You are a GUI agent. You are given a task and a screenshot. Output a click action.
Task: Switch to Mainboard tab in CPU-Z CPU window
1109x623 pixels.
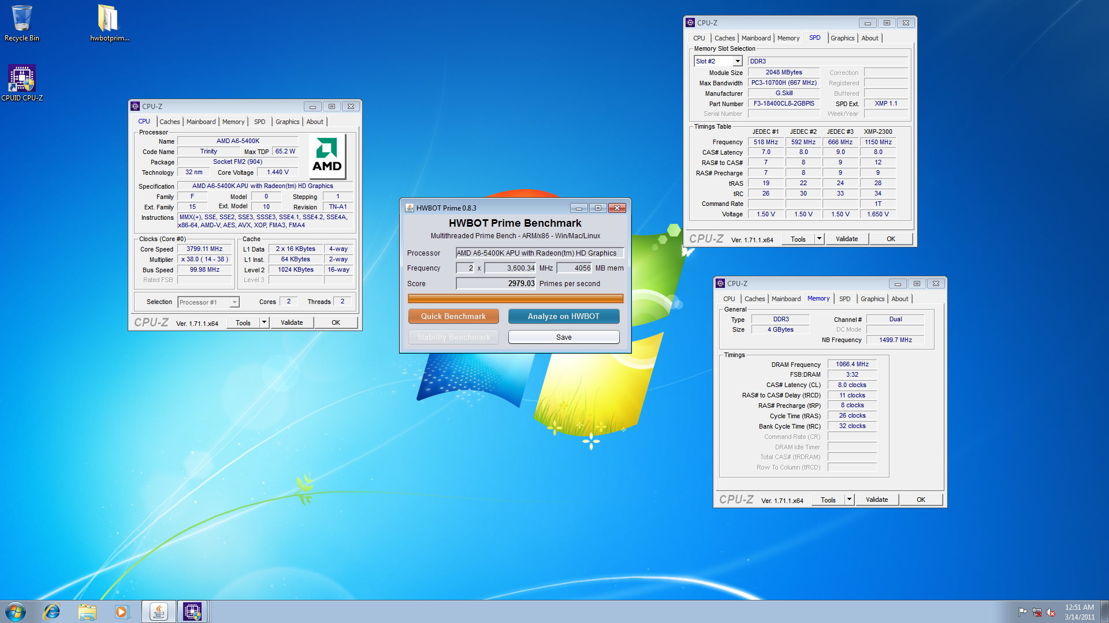coord(201,122)
